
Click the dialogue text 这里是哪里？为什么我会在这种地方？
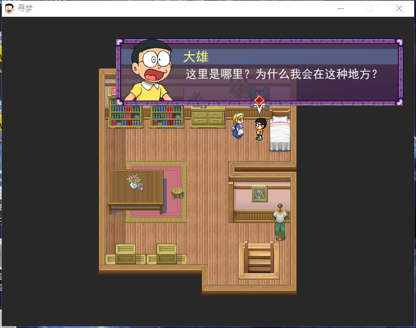click(281, 74)
